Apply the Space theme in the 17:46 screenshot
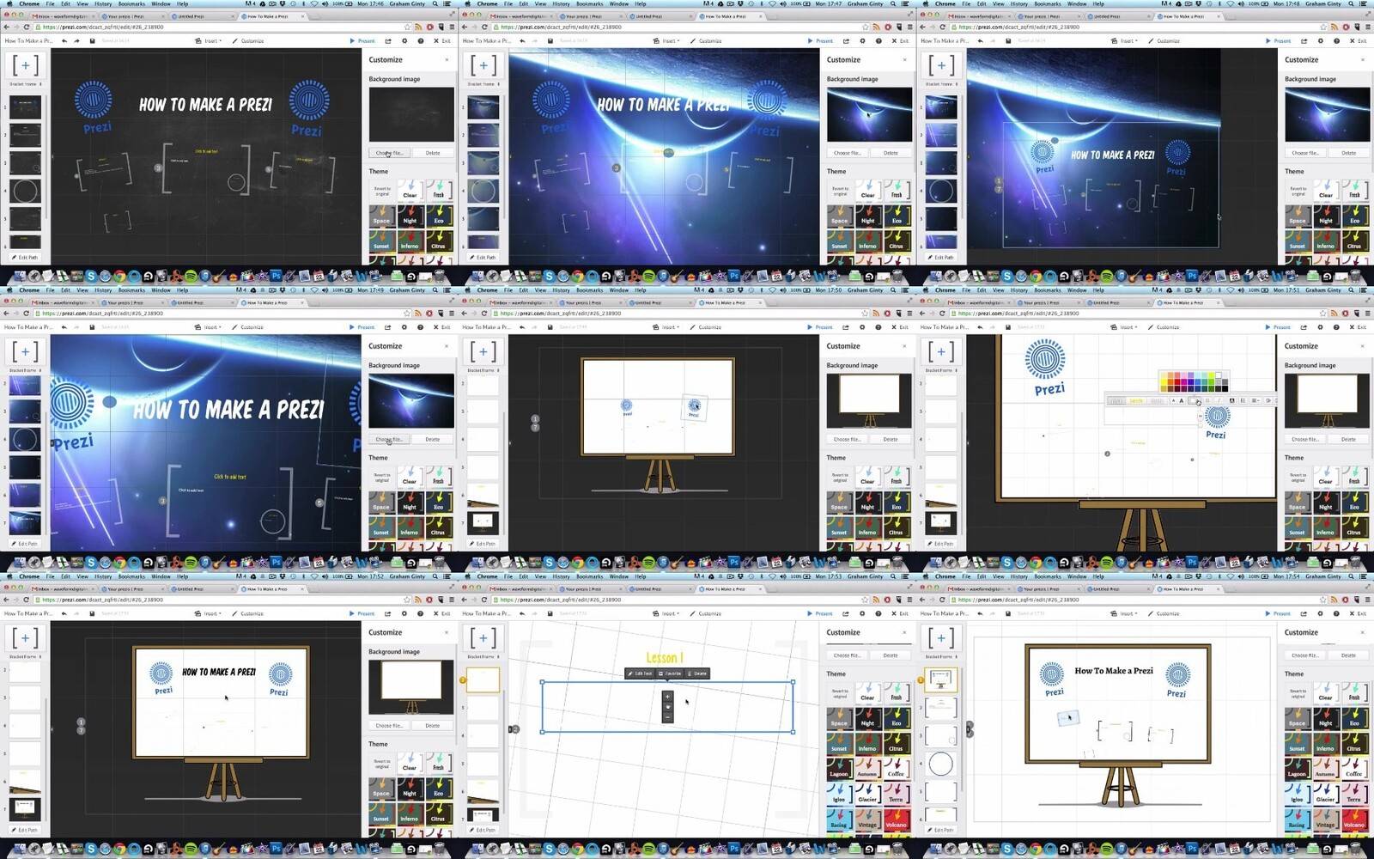Image resolution: width=1374 pixels, height=859 pixels. pos(382,216)
